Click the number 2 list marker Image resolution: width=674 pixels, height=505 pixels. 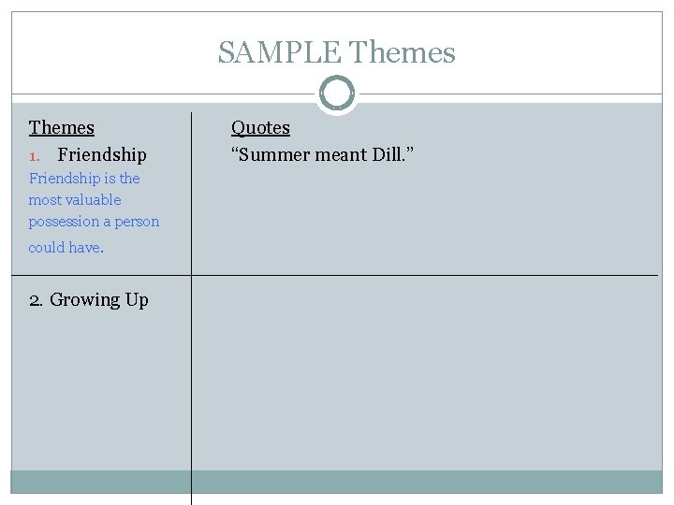36,300
